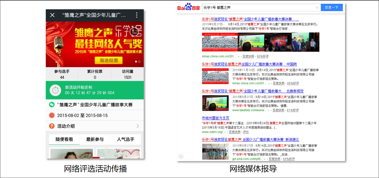Open dropdown arrow next to www.sdzm.org
This screenshot has height=178, width=379.
(225, 132)
